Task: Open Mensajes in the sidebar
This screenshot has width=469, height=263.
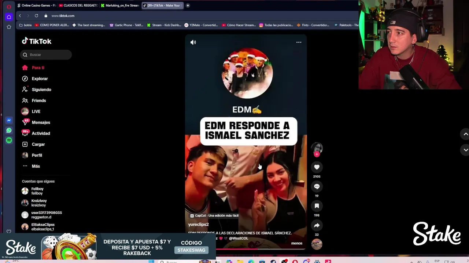Action: coord(36,122)
